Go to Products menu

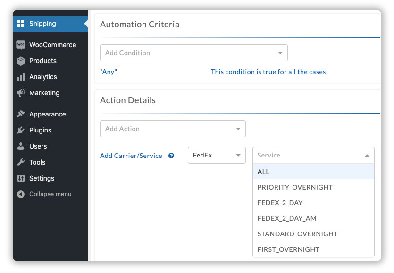50,61
